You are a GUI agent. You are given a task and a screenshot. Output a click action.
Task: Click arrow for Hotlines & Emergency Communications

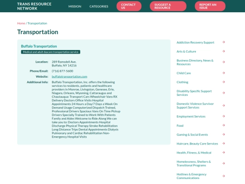point(224,176)
